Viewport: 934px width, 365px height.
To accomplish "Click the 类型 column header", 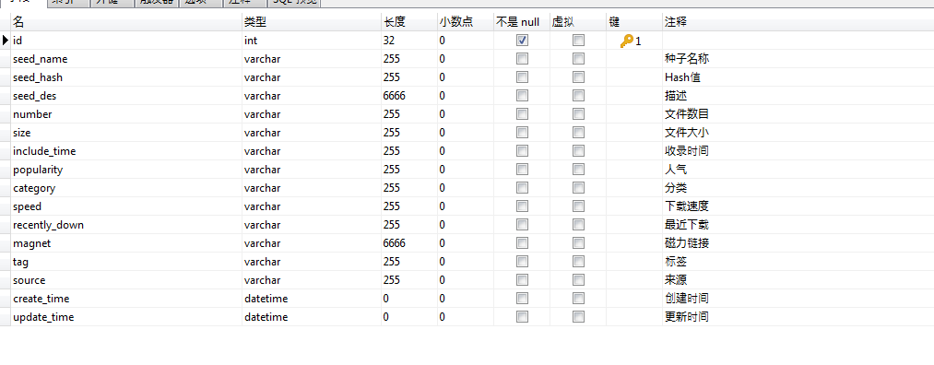I will click(x=312, y=22).
